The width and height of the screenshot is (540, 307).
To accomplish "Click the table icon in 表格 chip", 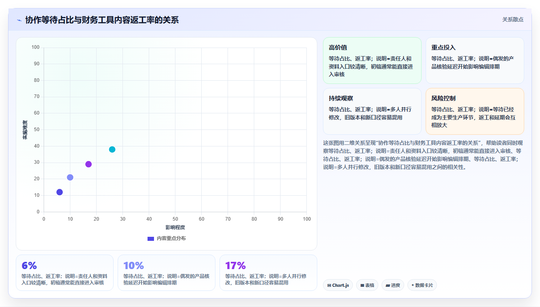I will [363, 286].
